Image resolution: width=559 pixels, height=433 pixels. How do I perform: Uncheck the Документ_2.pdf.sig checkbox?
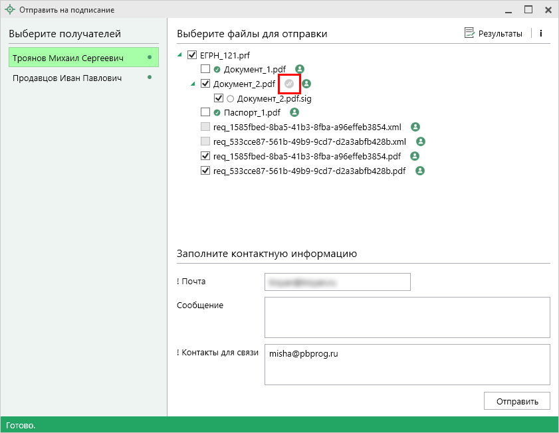tap(219, 98)
